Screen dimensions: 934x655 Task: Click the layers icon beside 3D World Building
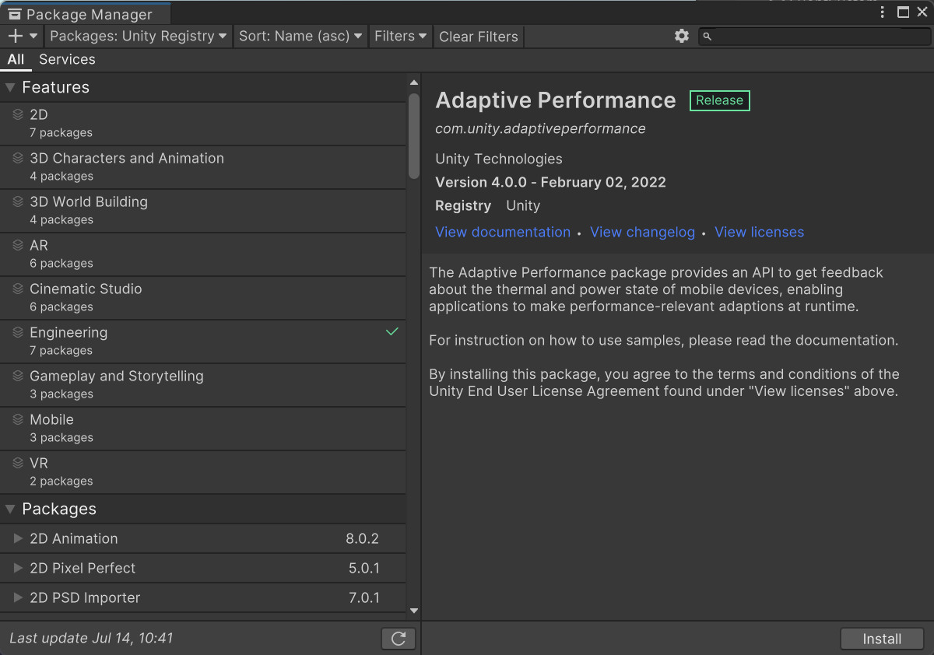coord(18,201)
